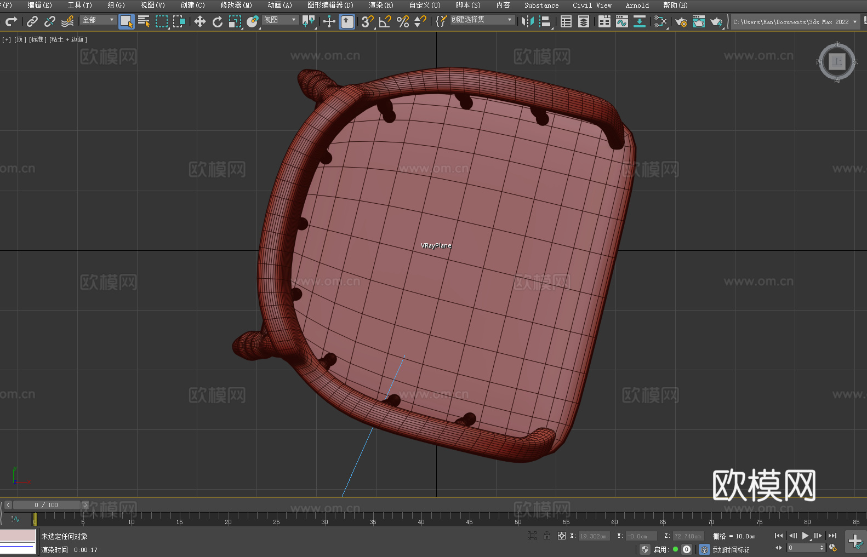Click the pink MAXScript listener swatch
The image size is (867, 557).
(18, 535)
